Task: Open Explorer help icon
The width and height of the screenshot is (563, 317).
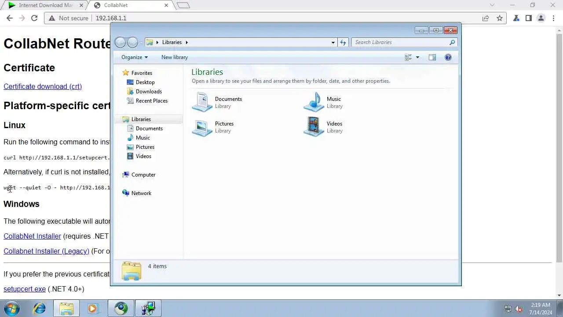Action: click(x=448, y=57)
